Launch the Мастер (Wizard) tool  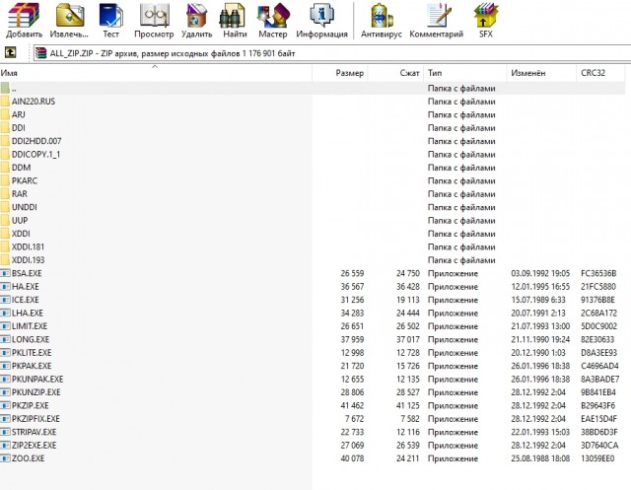273,20
